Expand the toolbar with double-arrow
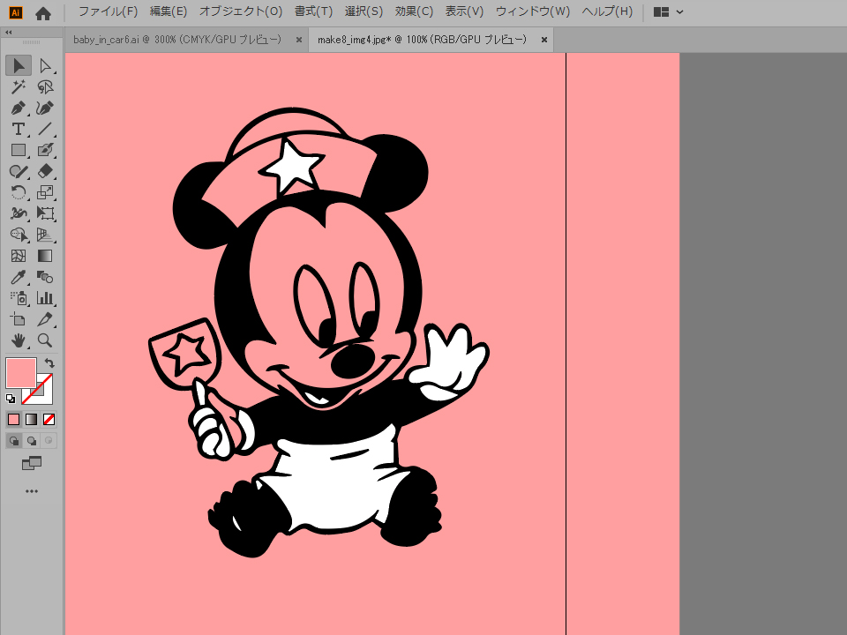The width and height of the screenshot is (847, 635). pos(9,32)
